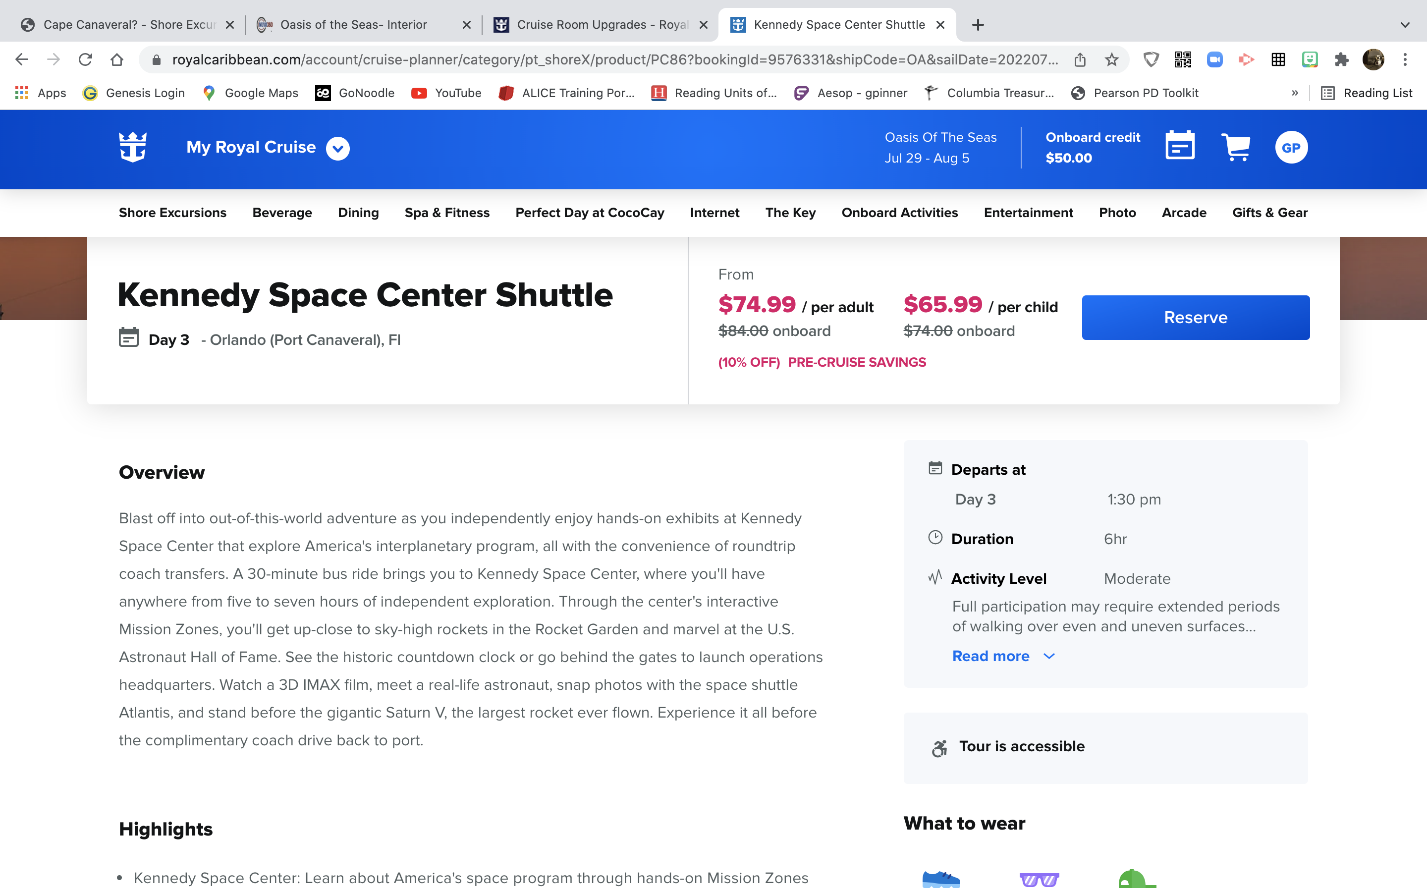Open the Photo category

click(1117, 213)
